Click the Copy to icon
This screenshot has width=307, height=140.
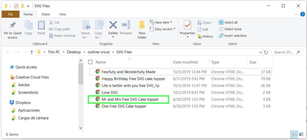[x=99, y=25]
